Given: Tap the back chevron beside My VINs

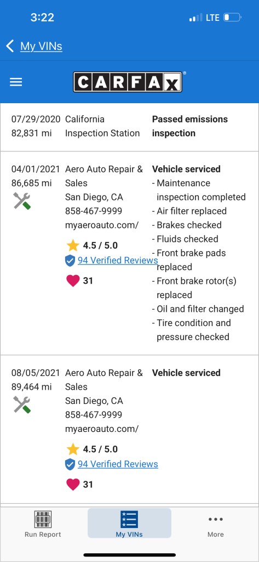Looking at the screenshot, I should pyautogui.click(x=10, y=46).
